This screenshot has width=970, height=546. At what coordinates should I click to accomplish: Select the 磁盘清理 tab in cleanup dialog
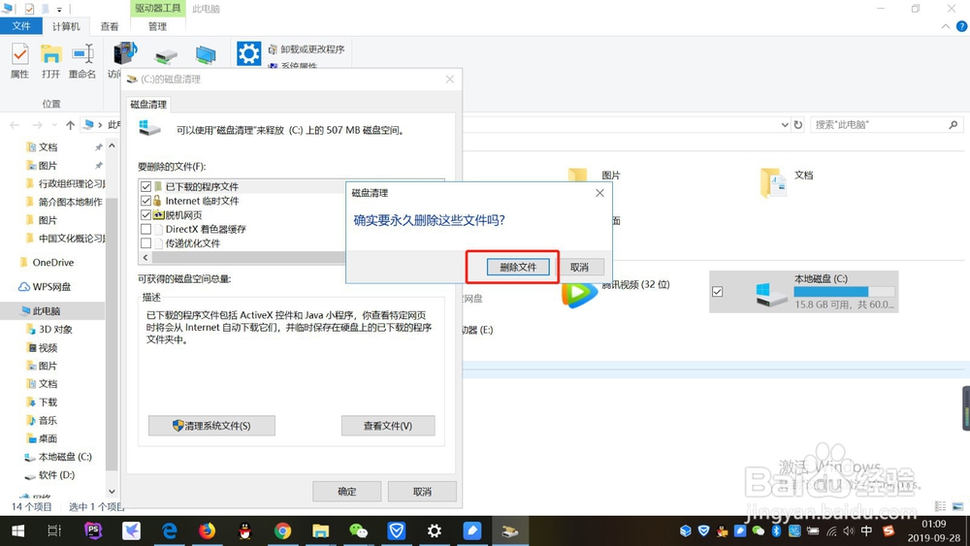148,105
